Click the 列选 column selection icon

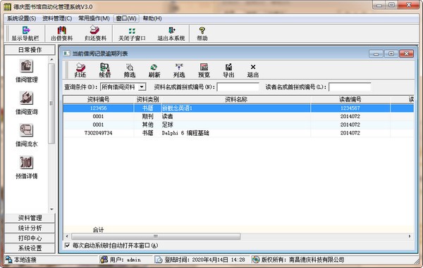tap(179, 67)
